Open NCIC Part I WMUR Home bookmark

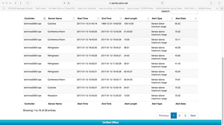tap(198, 8)
